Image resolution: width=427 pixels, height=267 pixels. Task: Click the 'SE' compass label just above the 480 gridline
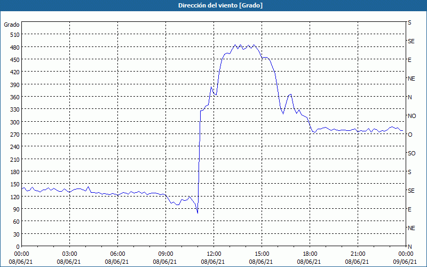411,41
